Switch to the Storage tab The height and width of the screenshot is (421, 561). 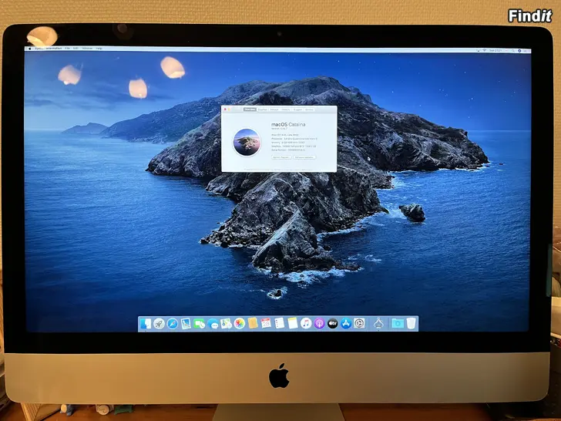(275, 110)
